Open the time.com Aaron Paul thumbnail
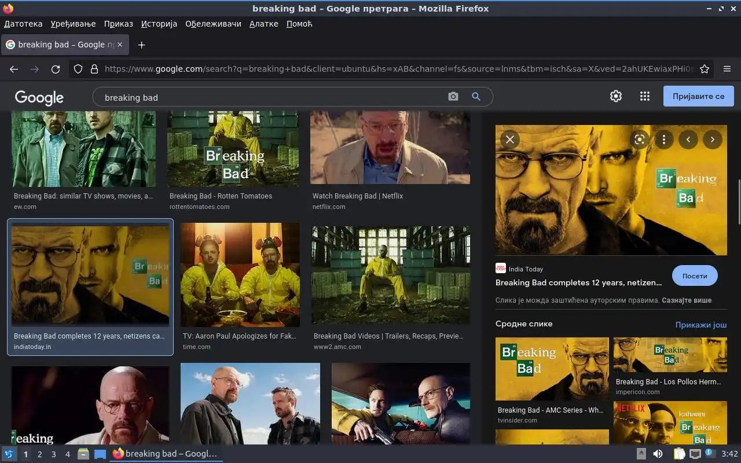This screenshot has height=463, width=741. point(240,275)
